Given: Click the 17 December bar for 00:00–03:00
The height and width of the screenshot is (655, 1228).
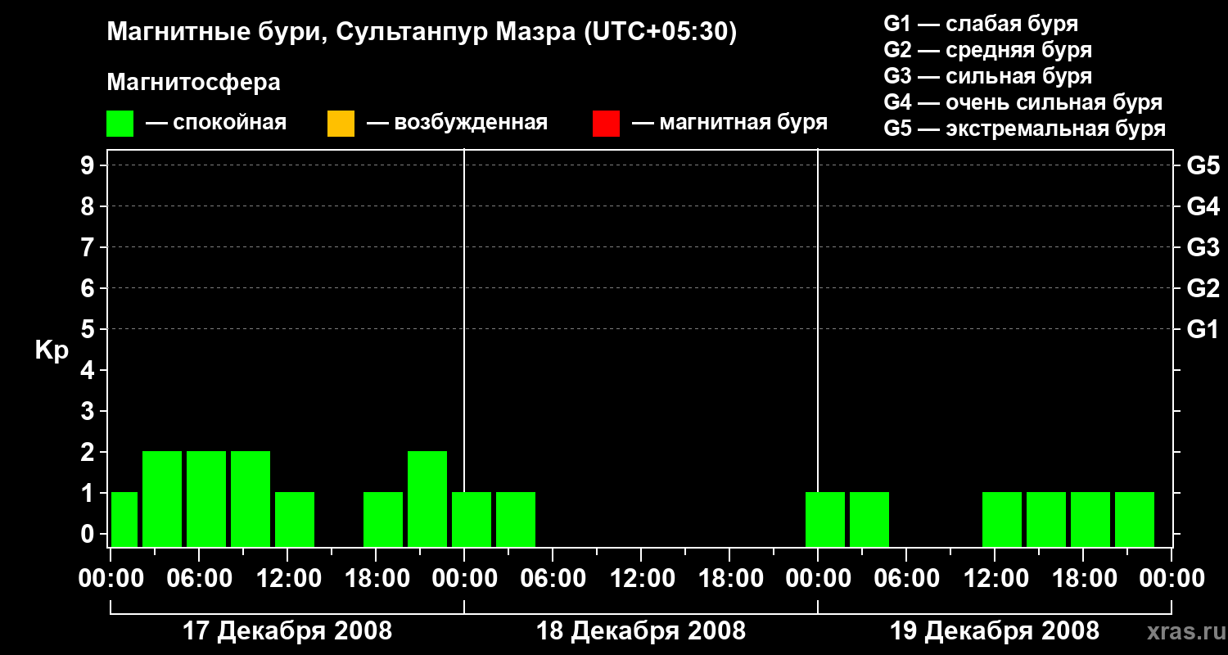Looking at the screenshot, I should click(124, 519).
